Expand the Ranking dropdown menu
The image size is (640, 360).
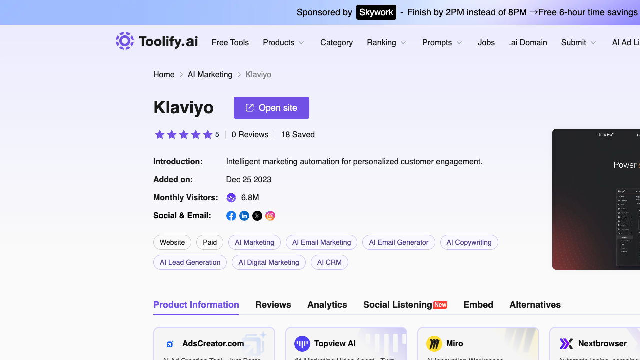point(387,43)
